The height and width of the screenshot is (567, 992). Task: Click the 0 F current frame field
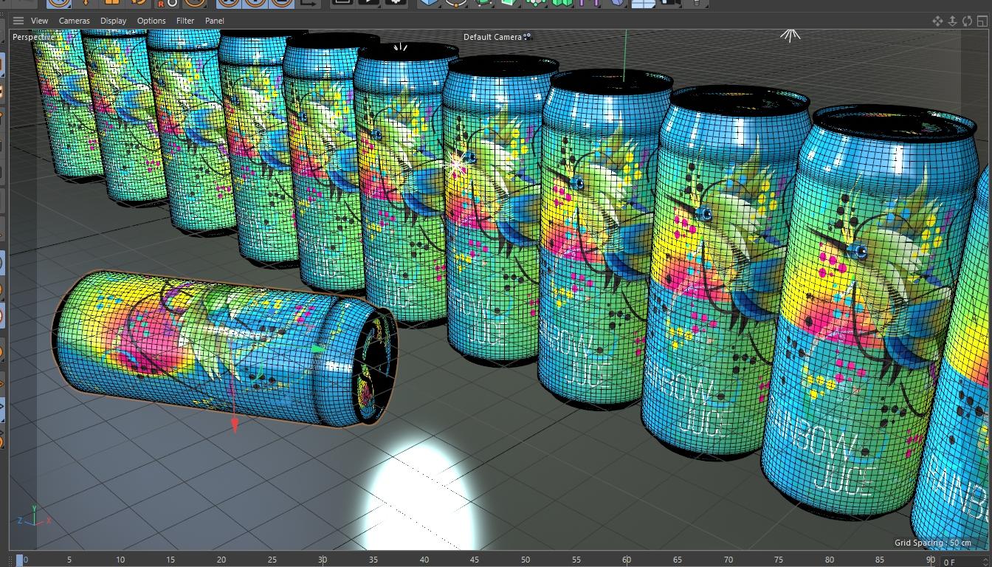pos(963,561)
